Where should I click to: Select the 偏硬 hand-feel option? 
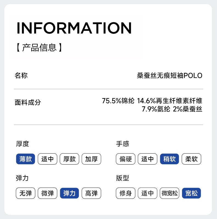point(126,159)
